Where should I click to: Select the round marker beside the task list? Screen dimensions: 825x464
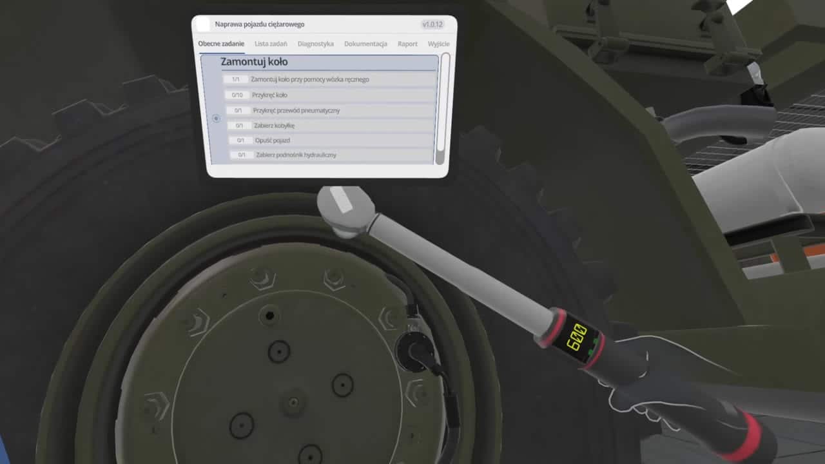tap(216, 118)
